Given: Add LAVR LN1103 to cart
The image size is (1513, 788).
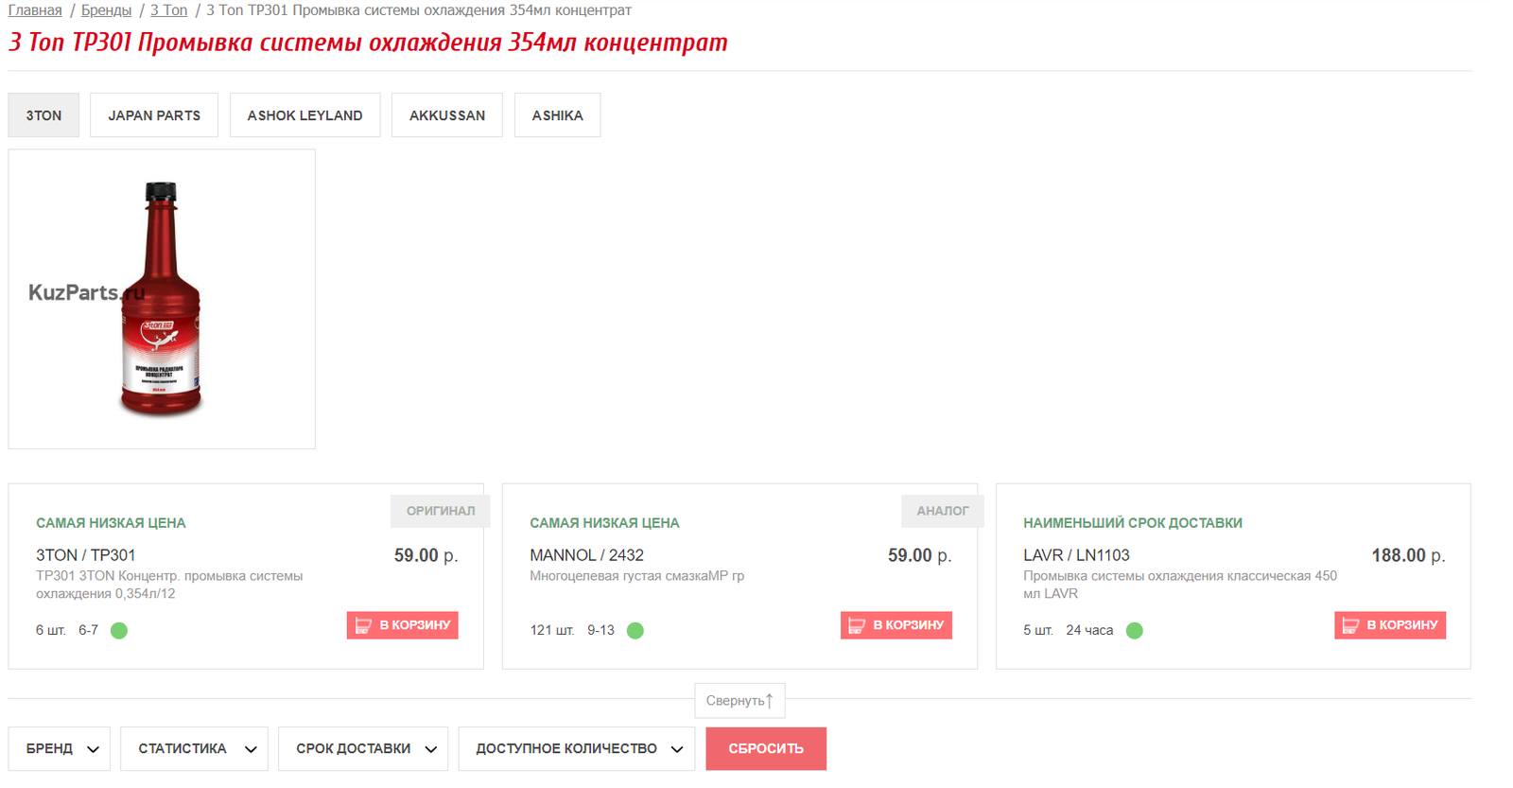Looking at the screenshot, I should pos(1390,625).
